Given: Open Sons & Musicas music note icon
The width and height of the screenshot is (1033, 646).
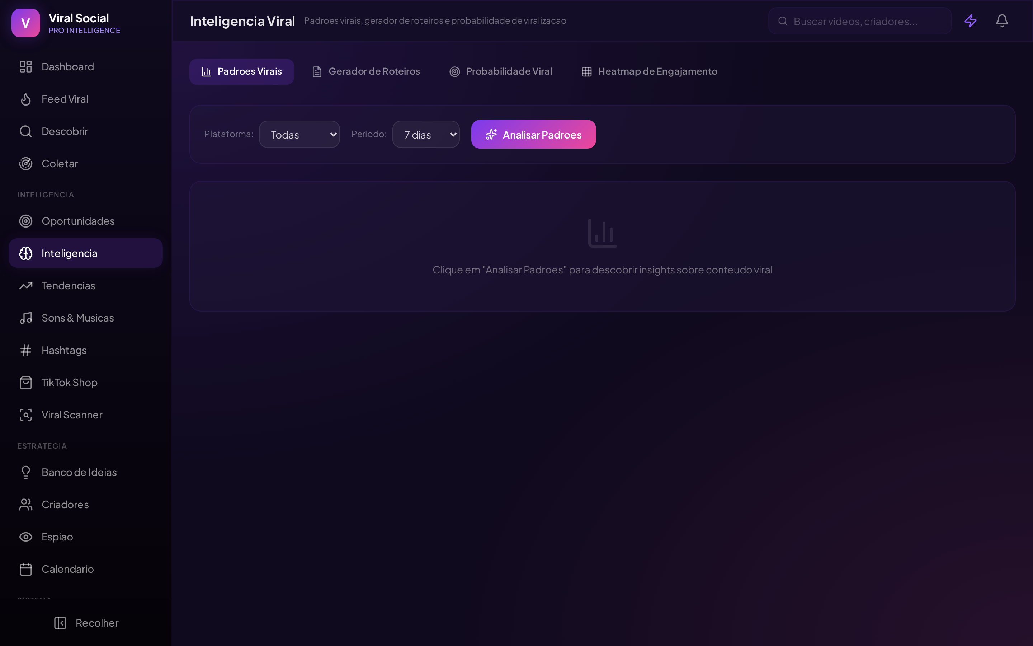Looking at the screenshot, I should click(x=25, y=318).
